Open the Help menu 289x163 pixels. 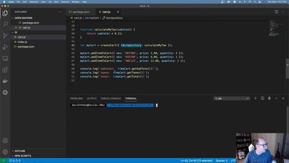click(x=84, y=2)
